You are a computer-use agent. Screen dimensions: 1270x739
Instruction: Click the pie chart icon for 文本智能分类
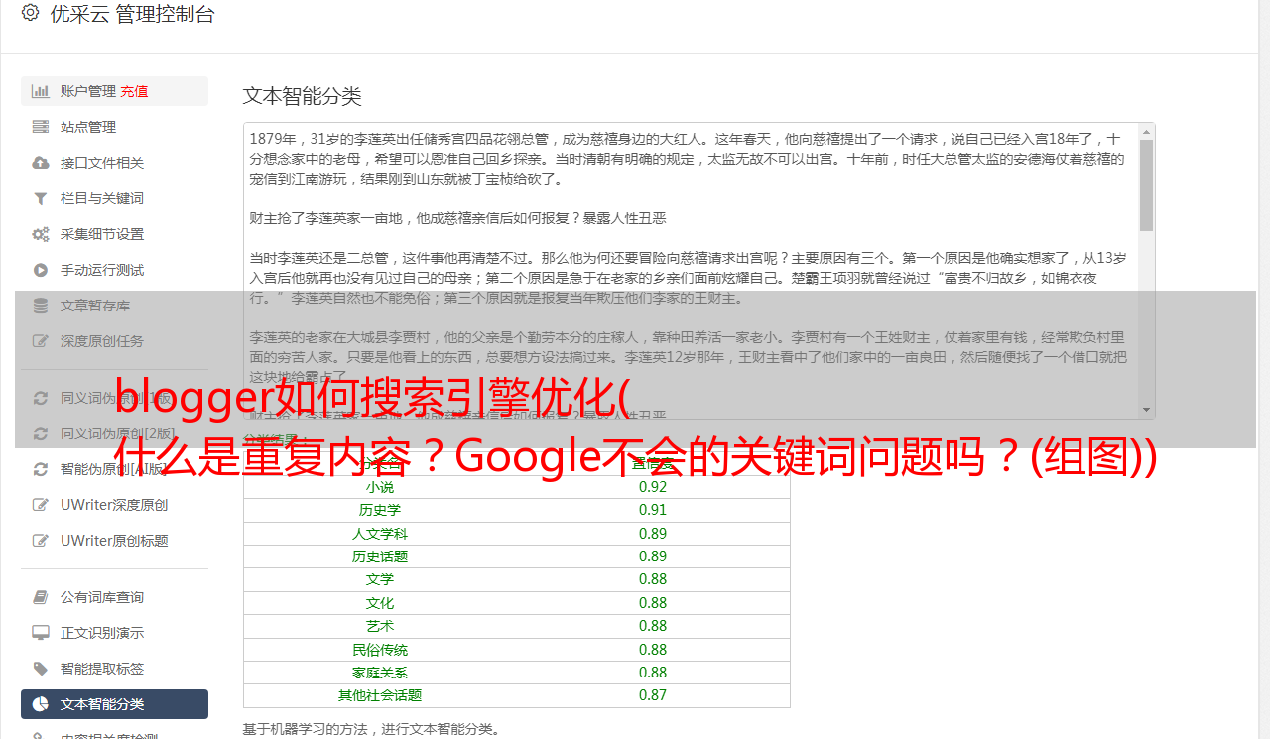pyautogui.click(x=41, y=704)
